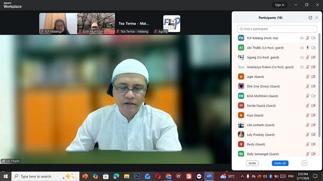The width and height of the screenshot is (323, 181).
Task: Click Lita Lestianti's muted microphone icon
Action: click(x=307, y=125)
